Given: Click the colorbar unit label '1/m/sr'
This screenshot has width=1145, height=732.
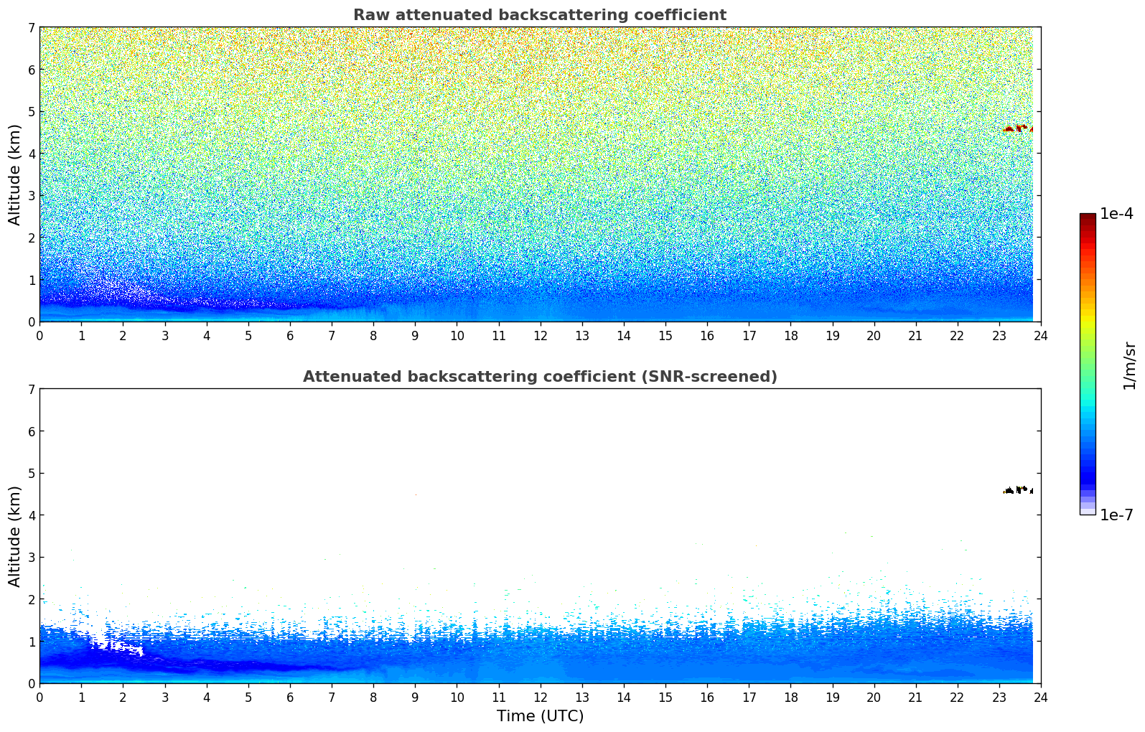Looking at the screenshot, I should (x=1129, y=365).
